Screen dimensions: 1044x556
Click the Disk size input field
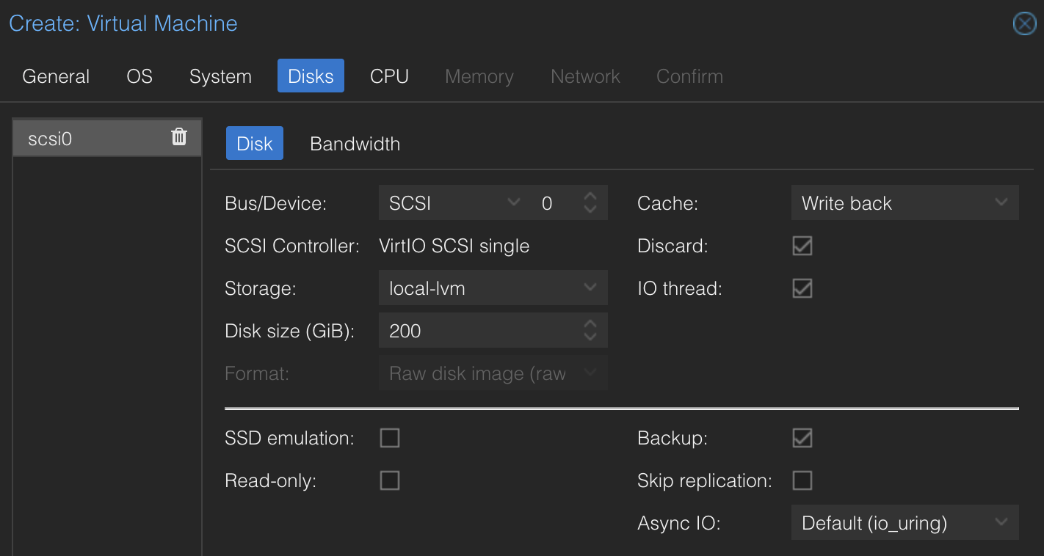point(477,331)
